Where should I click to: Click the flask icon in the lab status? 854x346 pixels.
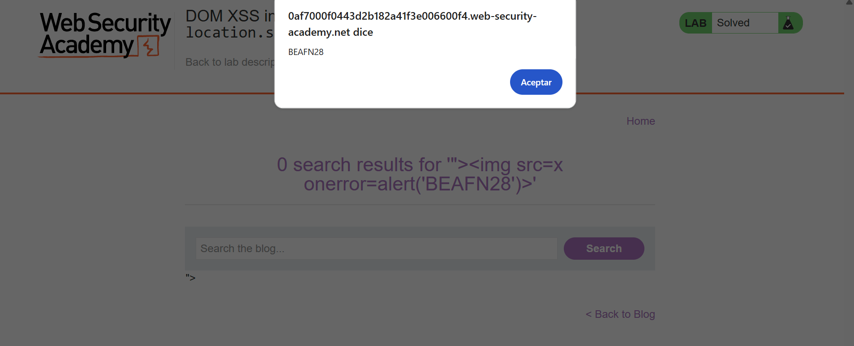[x=788, y=23]
